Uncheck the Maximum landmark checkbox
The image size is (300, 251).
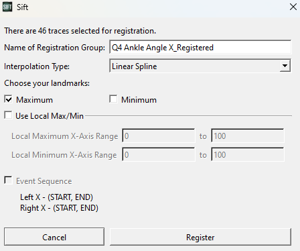(8, 99)
